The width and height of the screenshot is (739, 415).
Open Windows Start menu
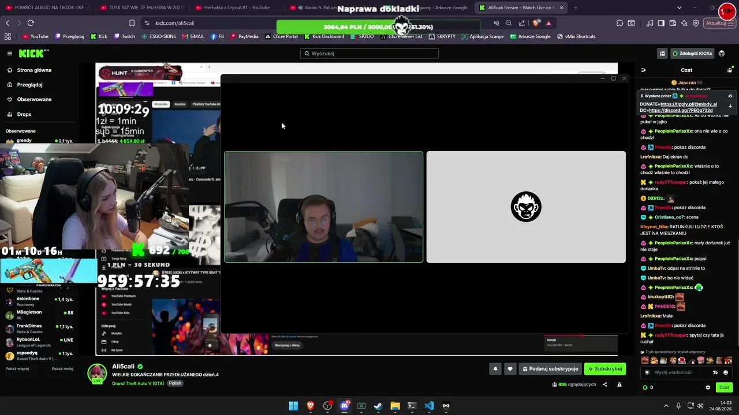tap(293, 406)
